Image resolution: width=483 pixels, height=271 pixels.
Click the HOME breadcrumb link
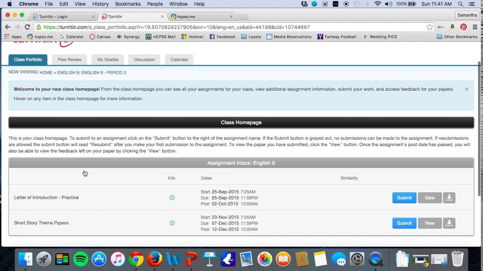[46, 73]
